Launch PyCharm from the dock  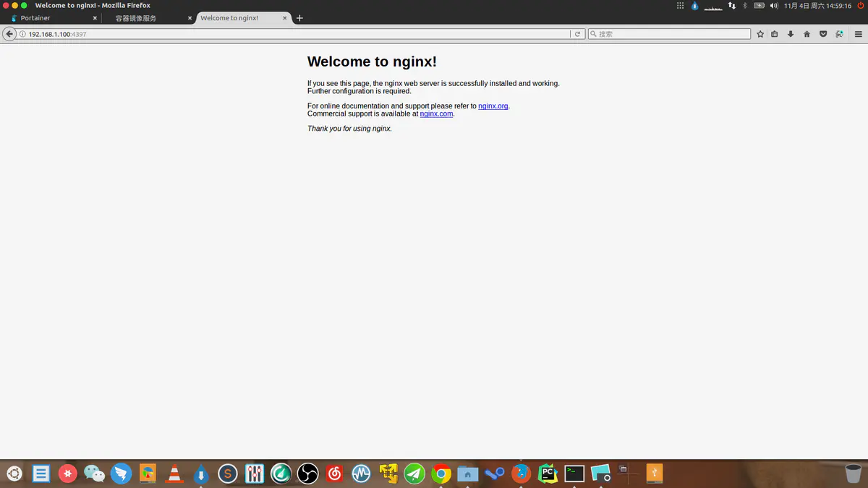click(x=548, y=474)
